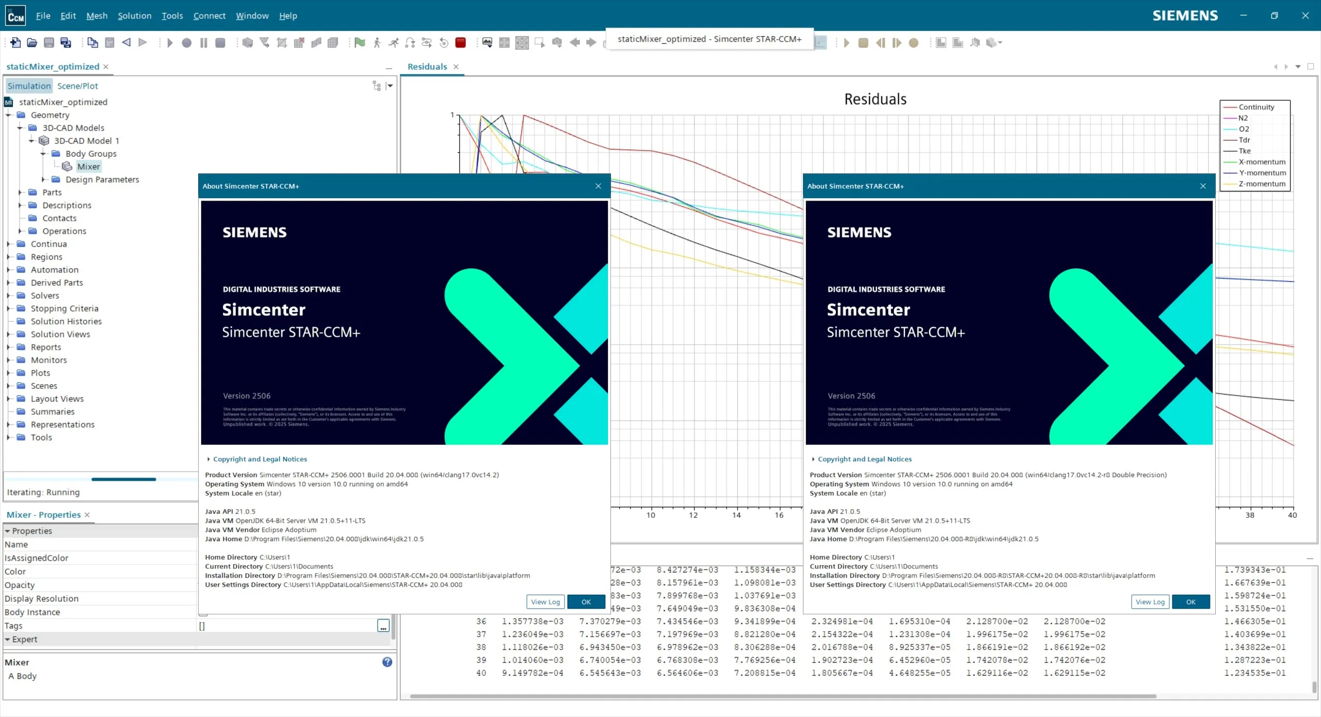Click the Paste clipboard icon in toolbar
1321x717 pixels.
point(109,43)
